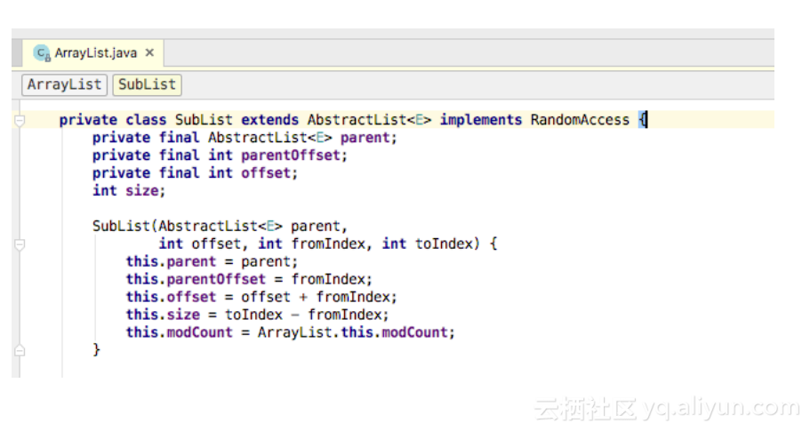Click 'this.size' in the assignment line
Image resolution: width=810 pixels, height=431 pixels.
163,315
